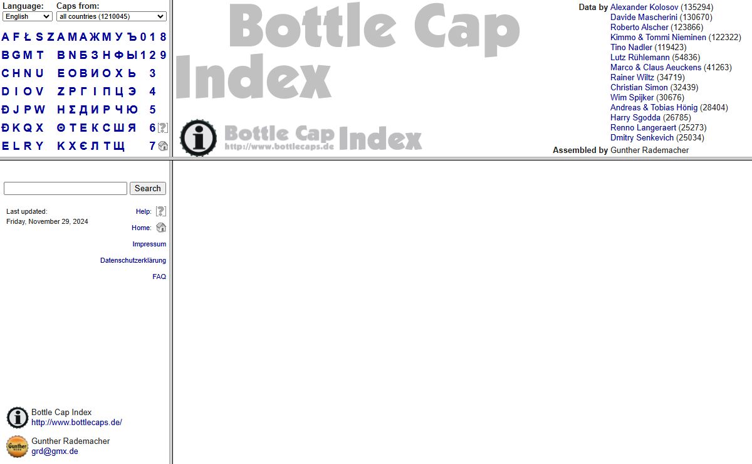Select letter Y in the index
This screenshot has height=464, width=752.
[39, 146]
